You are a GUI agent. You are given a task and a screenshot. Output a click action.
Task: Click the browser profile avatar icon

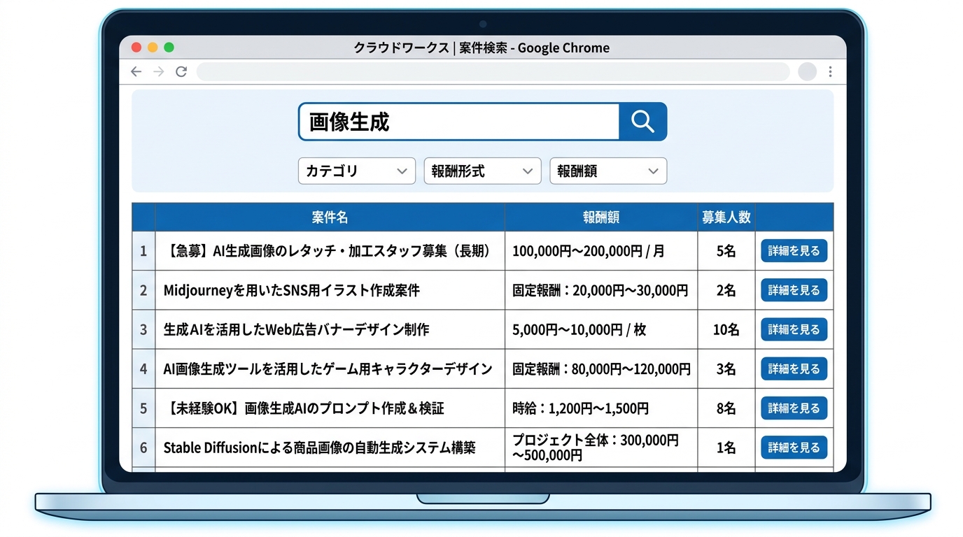pos(807,71)
